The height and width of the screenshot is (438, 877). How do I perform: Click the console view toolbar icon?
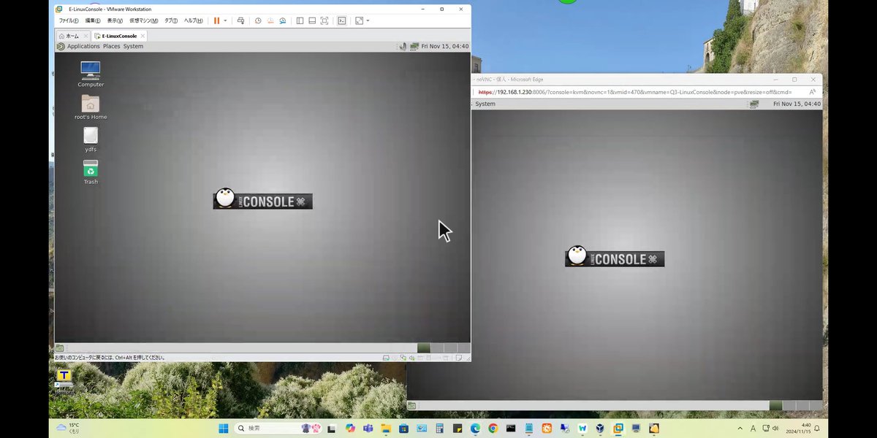[x=341, y=20]
